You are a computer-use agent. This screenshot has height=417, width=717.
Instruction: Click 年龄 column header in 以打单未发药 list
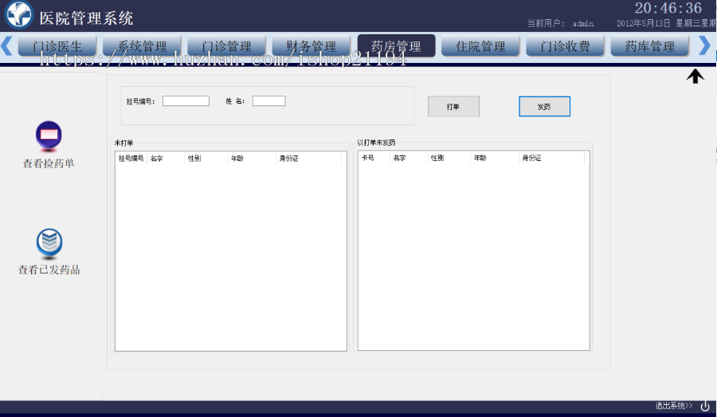[x=495, y=158]
